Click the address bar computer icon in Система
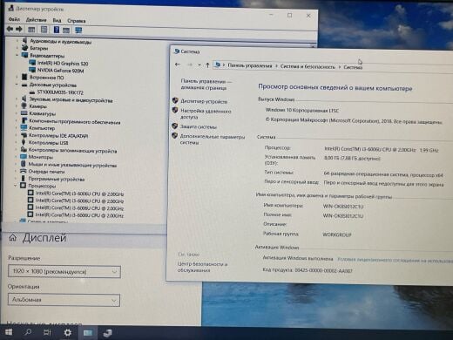Viewport: 453px width, 340px height. 217,65
